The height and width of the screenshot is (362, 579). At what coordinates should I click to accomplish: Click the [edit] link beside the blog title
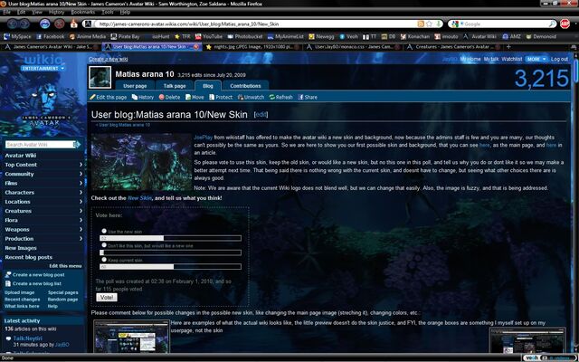tap(261, 115)
